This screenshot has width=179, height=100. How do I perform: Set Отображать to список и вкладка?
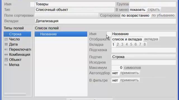pyautogui.click(x=127, y=39)
